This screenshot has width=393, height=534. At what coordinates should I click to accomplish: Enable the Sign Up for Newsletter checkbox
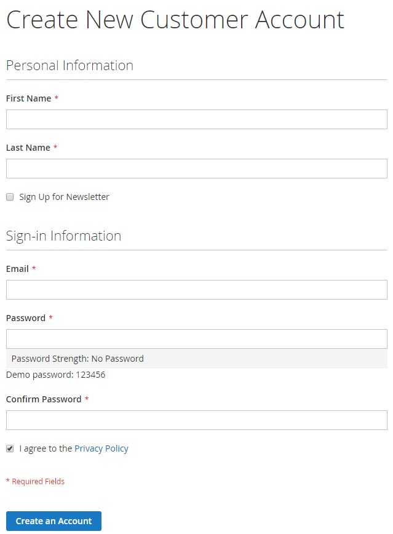10,197
